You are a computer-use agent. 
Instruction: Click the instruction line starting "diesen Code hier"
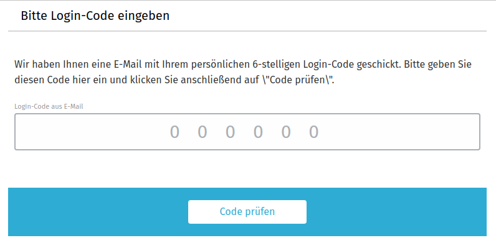click(174, 80)
